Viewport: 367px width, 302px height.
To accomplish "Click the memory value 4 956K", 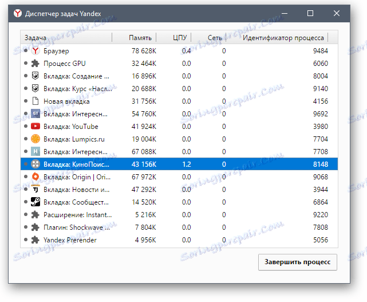I will tap(145, 240).
